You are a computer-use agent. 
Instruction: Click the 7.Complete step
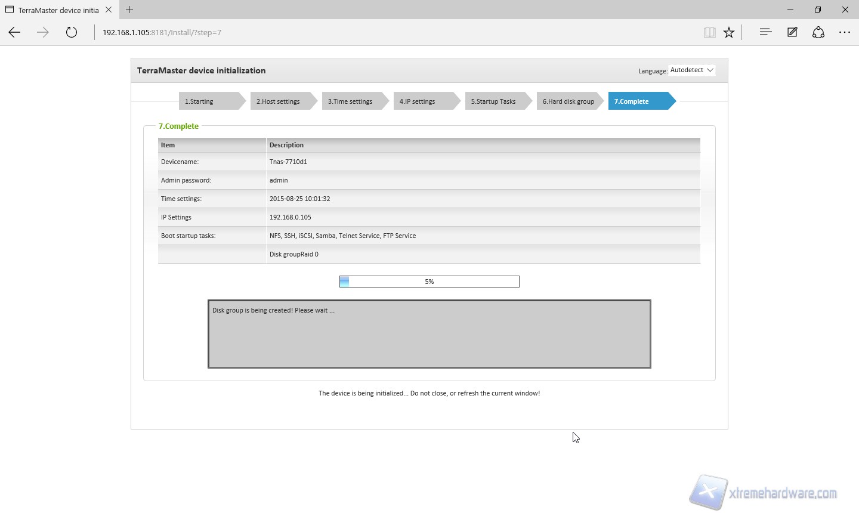point(637,101)
